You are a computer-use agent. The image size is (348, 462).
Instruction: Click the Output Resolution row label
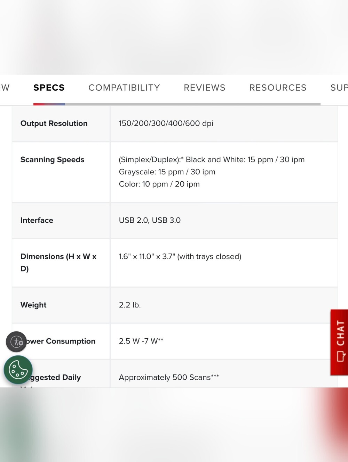tap(54, 123)
